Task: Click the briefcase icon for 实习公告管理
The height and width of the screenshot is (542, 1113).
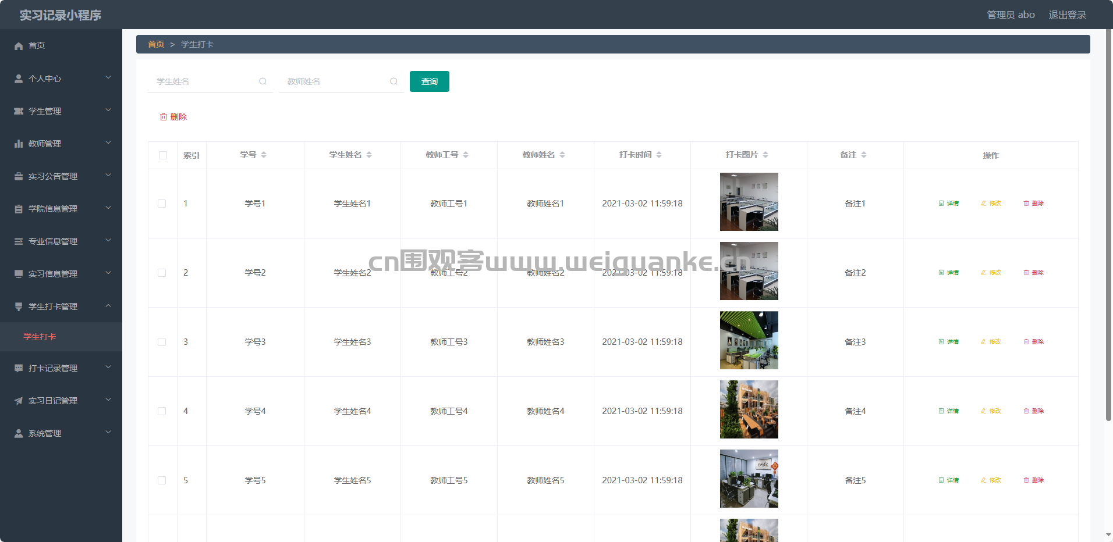Action: (x=19, y=176)
